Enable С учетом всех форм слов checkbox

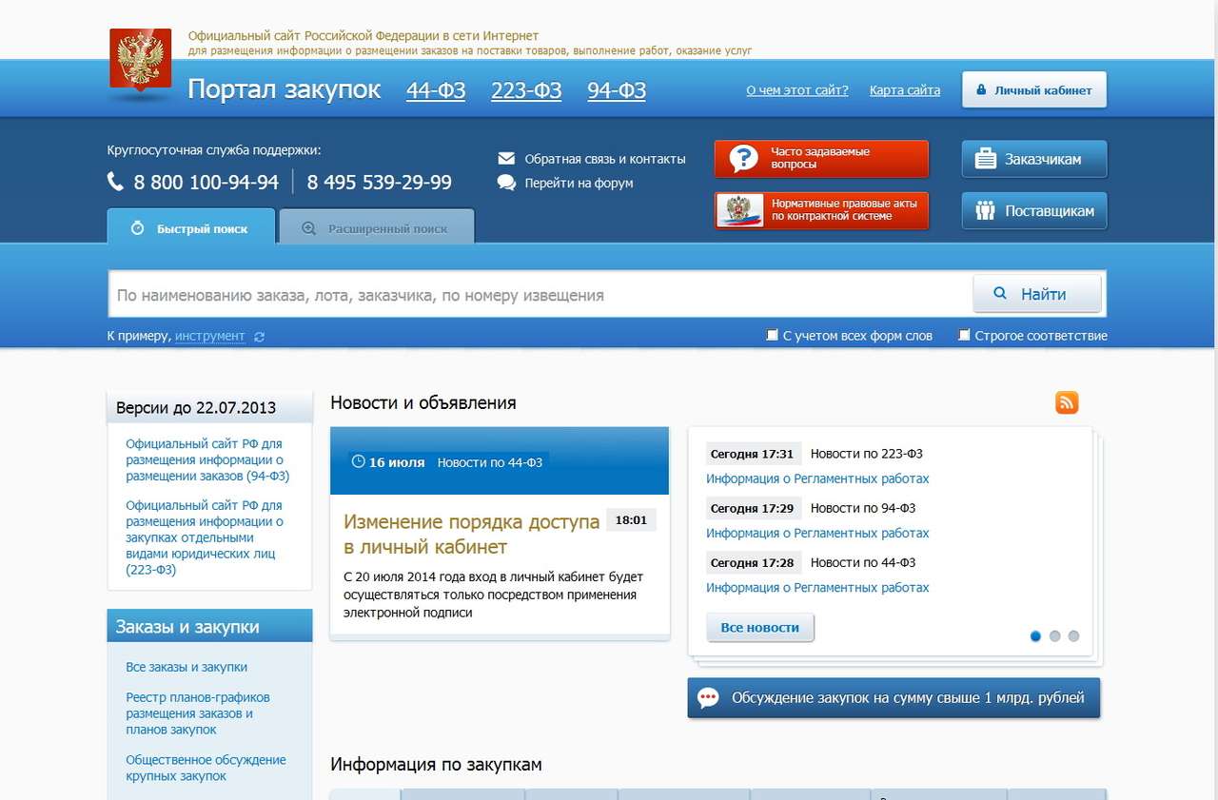point(773,335)
